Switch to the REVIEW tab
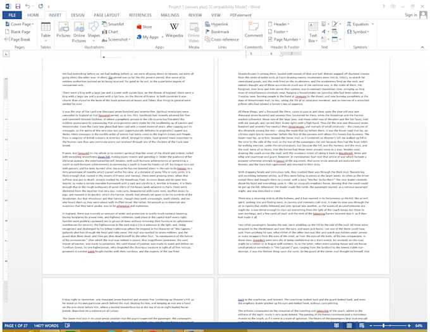 coord(195,15)
